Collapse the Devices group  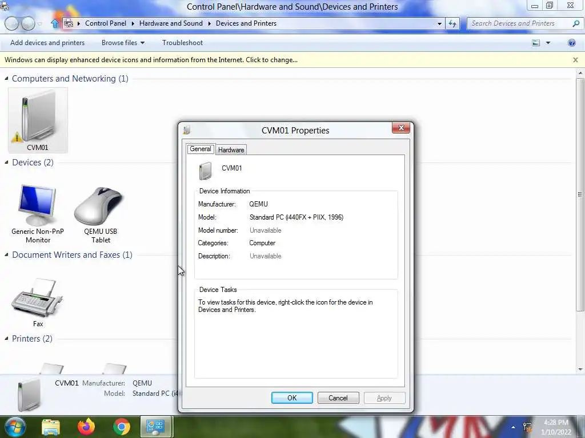pos(6,163)
